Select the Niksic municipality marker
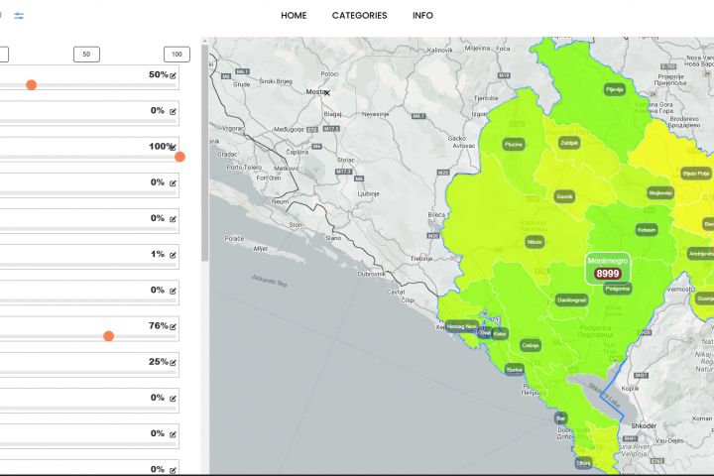The width and height of the screenshot is (714, 476). pyautogui.click(x=535, y=242)
